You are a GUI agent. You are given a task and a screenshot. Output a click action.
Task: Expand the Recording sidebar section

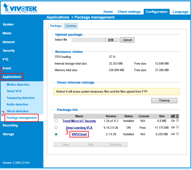pos(10,125)
